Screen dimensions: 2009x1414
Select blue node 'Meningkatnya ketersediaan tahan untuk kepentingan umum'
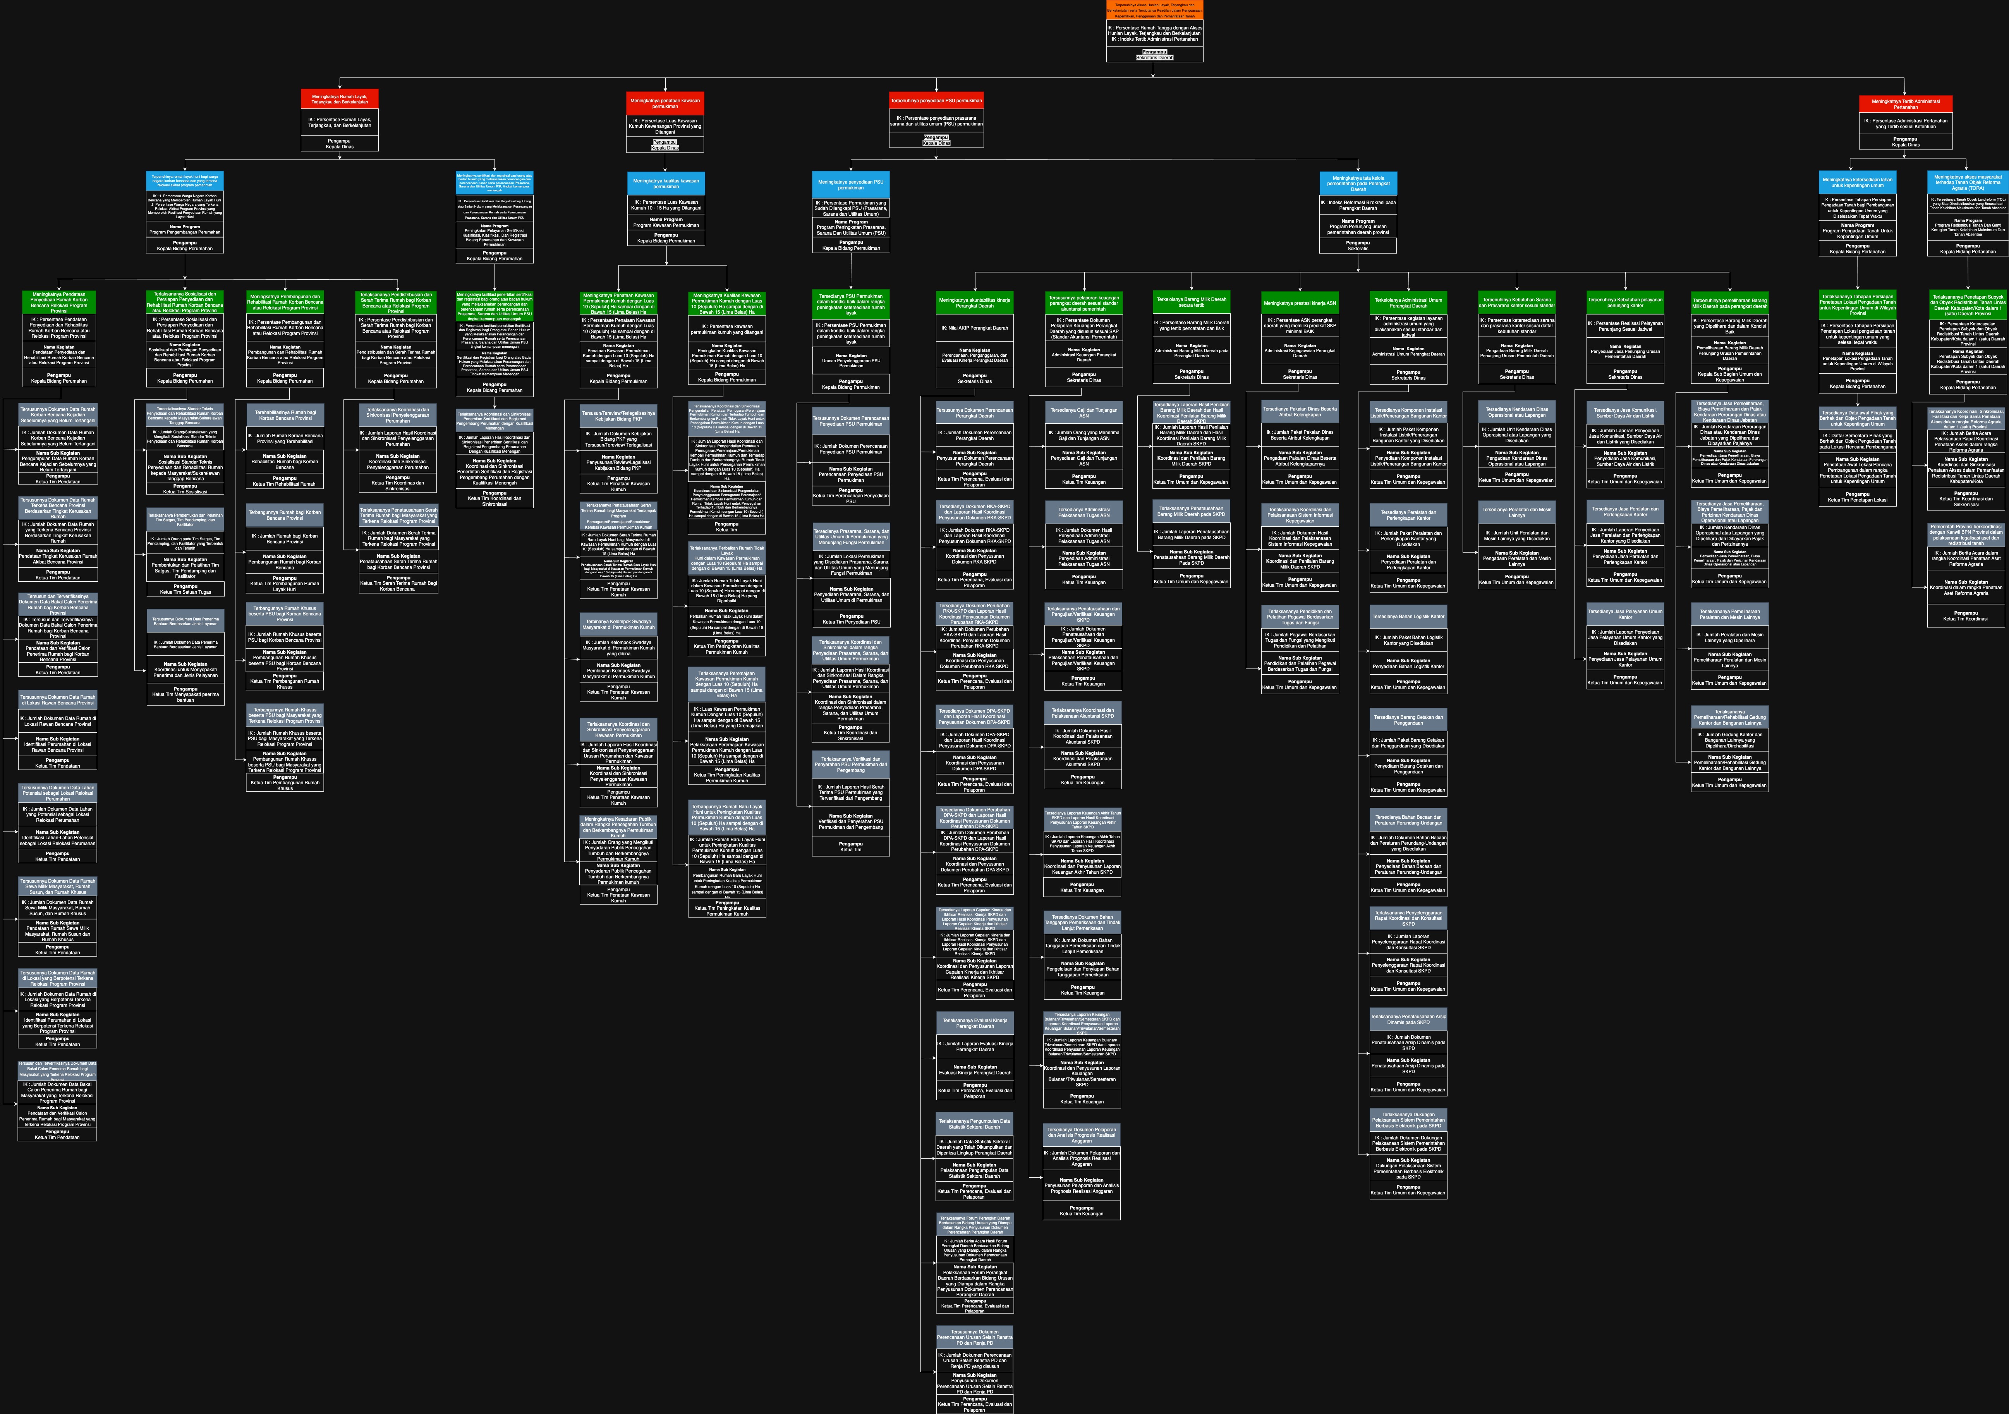click(x=1857, y=182)
